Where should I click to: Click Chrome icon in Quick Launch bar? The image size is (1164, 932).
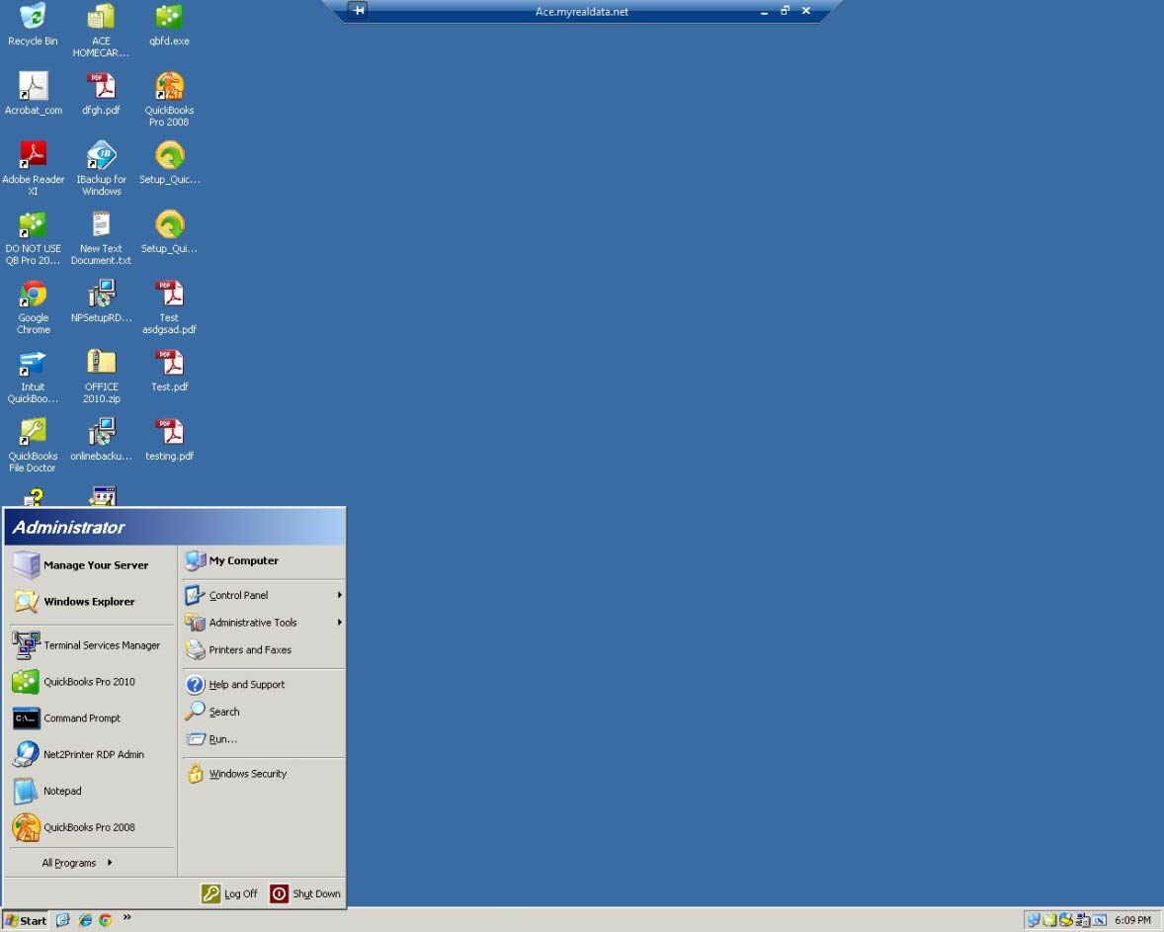tap(105, 920)
